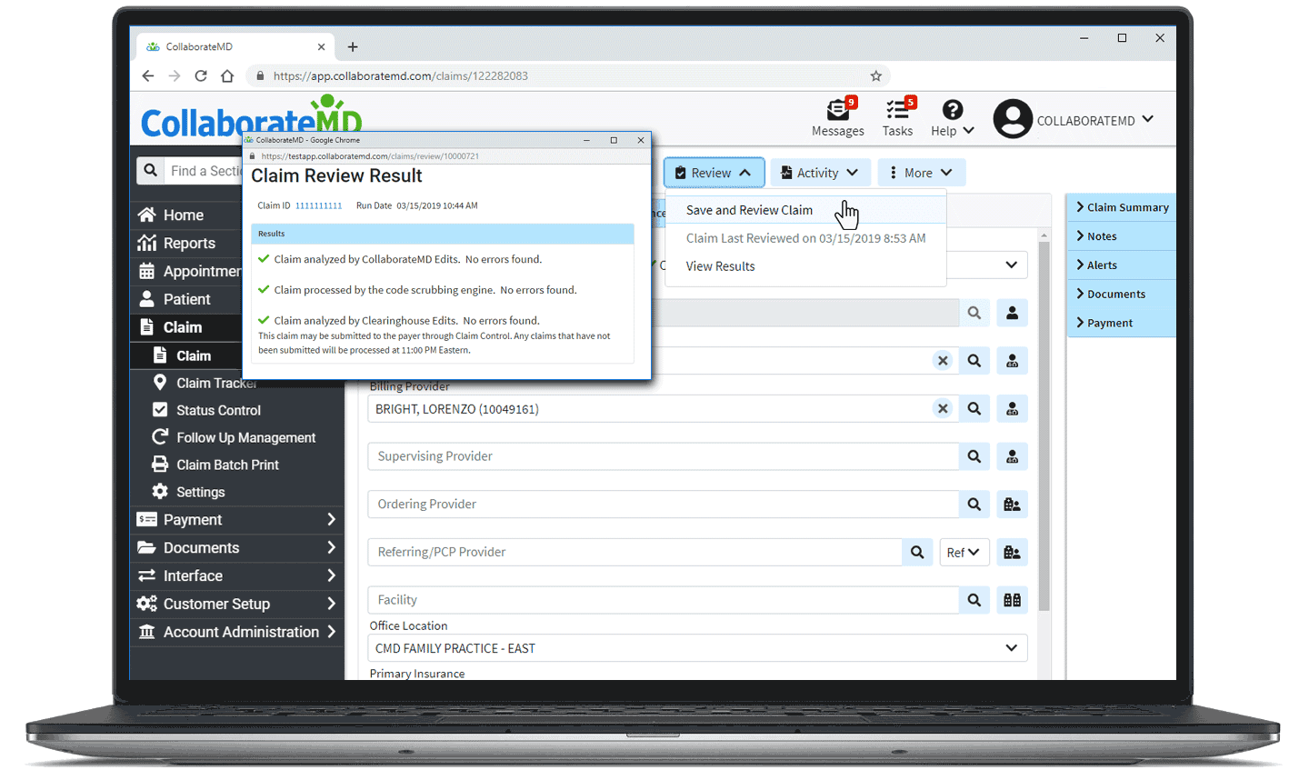Clear the Billing Provider BRIGHT, LORENZO
The height and width of the screenshot is (770, 1309).
point(943,409)
